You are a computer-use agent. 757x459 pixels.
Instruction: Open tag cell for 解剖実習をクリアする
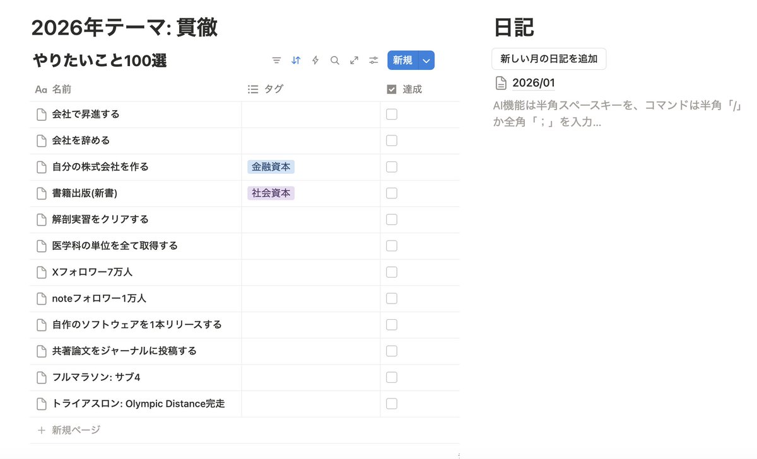pos(311,220)
